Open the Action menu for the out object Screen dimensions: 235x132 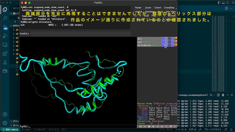pyautogui.click(x=163, y=42)
